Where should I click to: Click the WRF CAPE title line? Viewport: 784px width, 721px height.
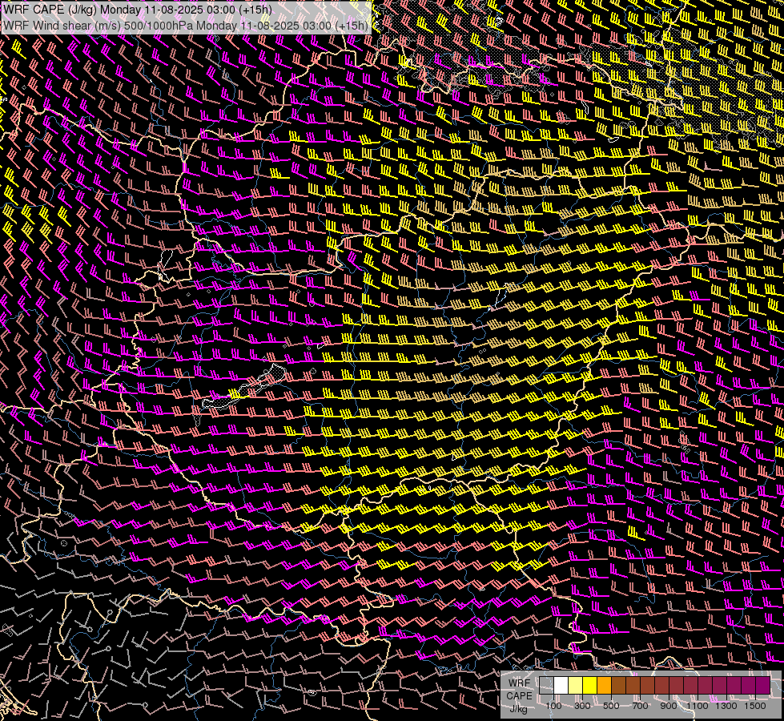[138, 10]
